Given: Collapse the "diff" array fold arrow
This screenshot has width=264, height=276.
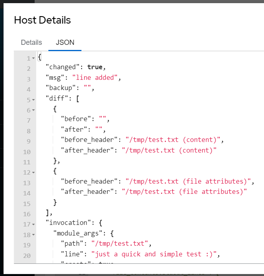Looking at the screenshot, I should (x=33, y=100).
